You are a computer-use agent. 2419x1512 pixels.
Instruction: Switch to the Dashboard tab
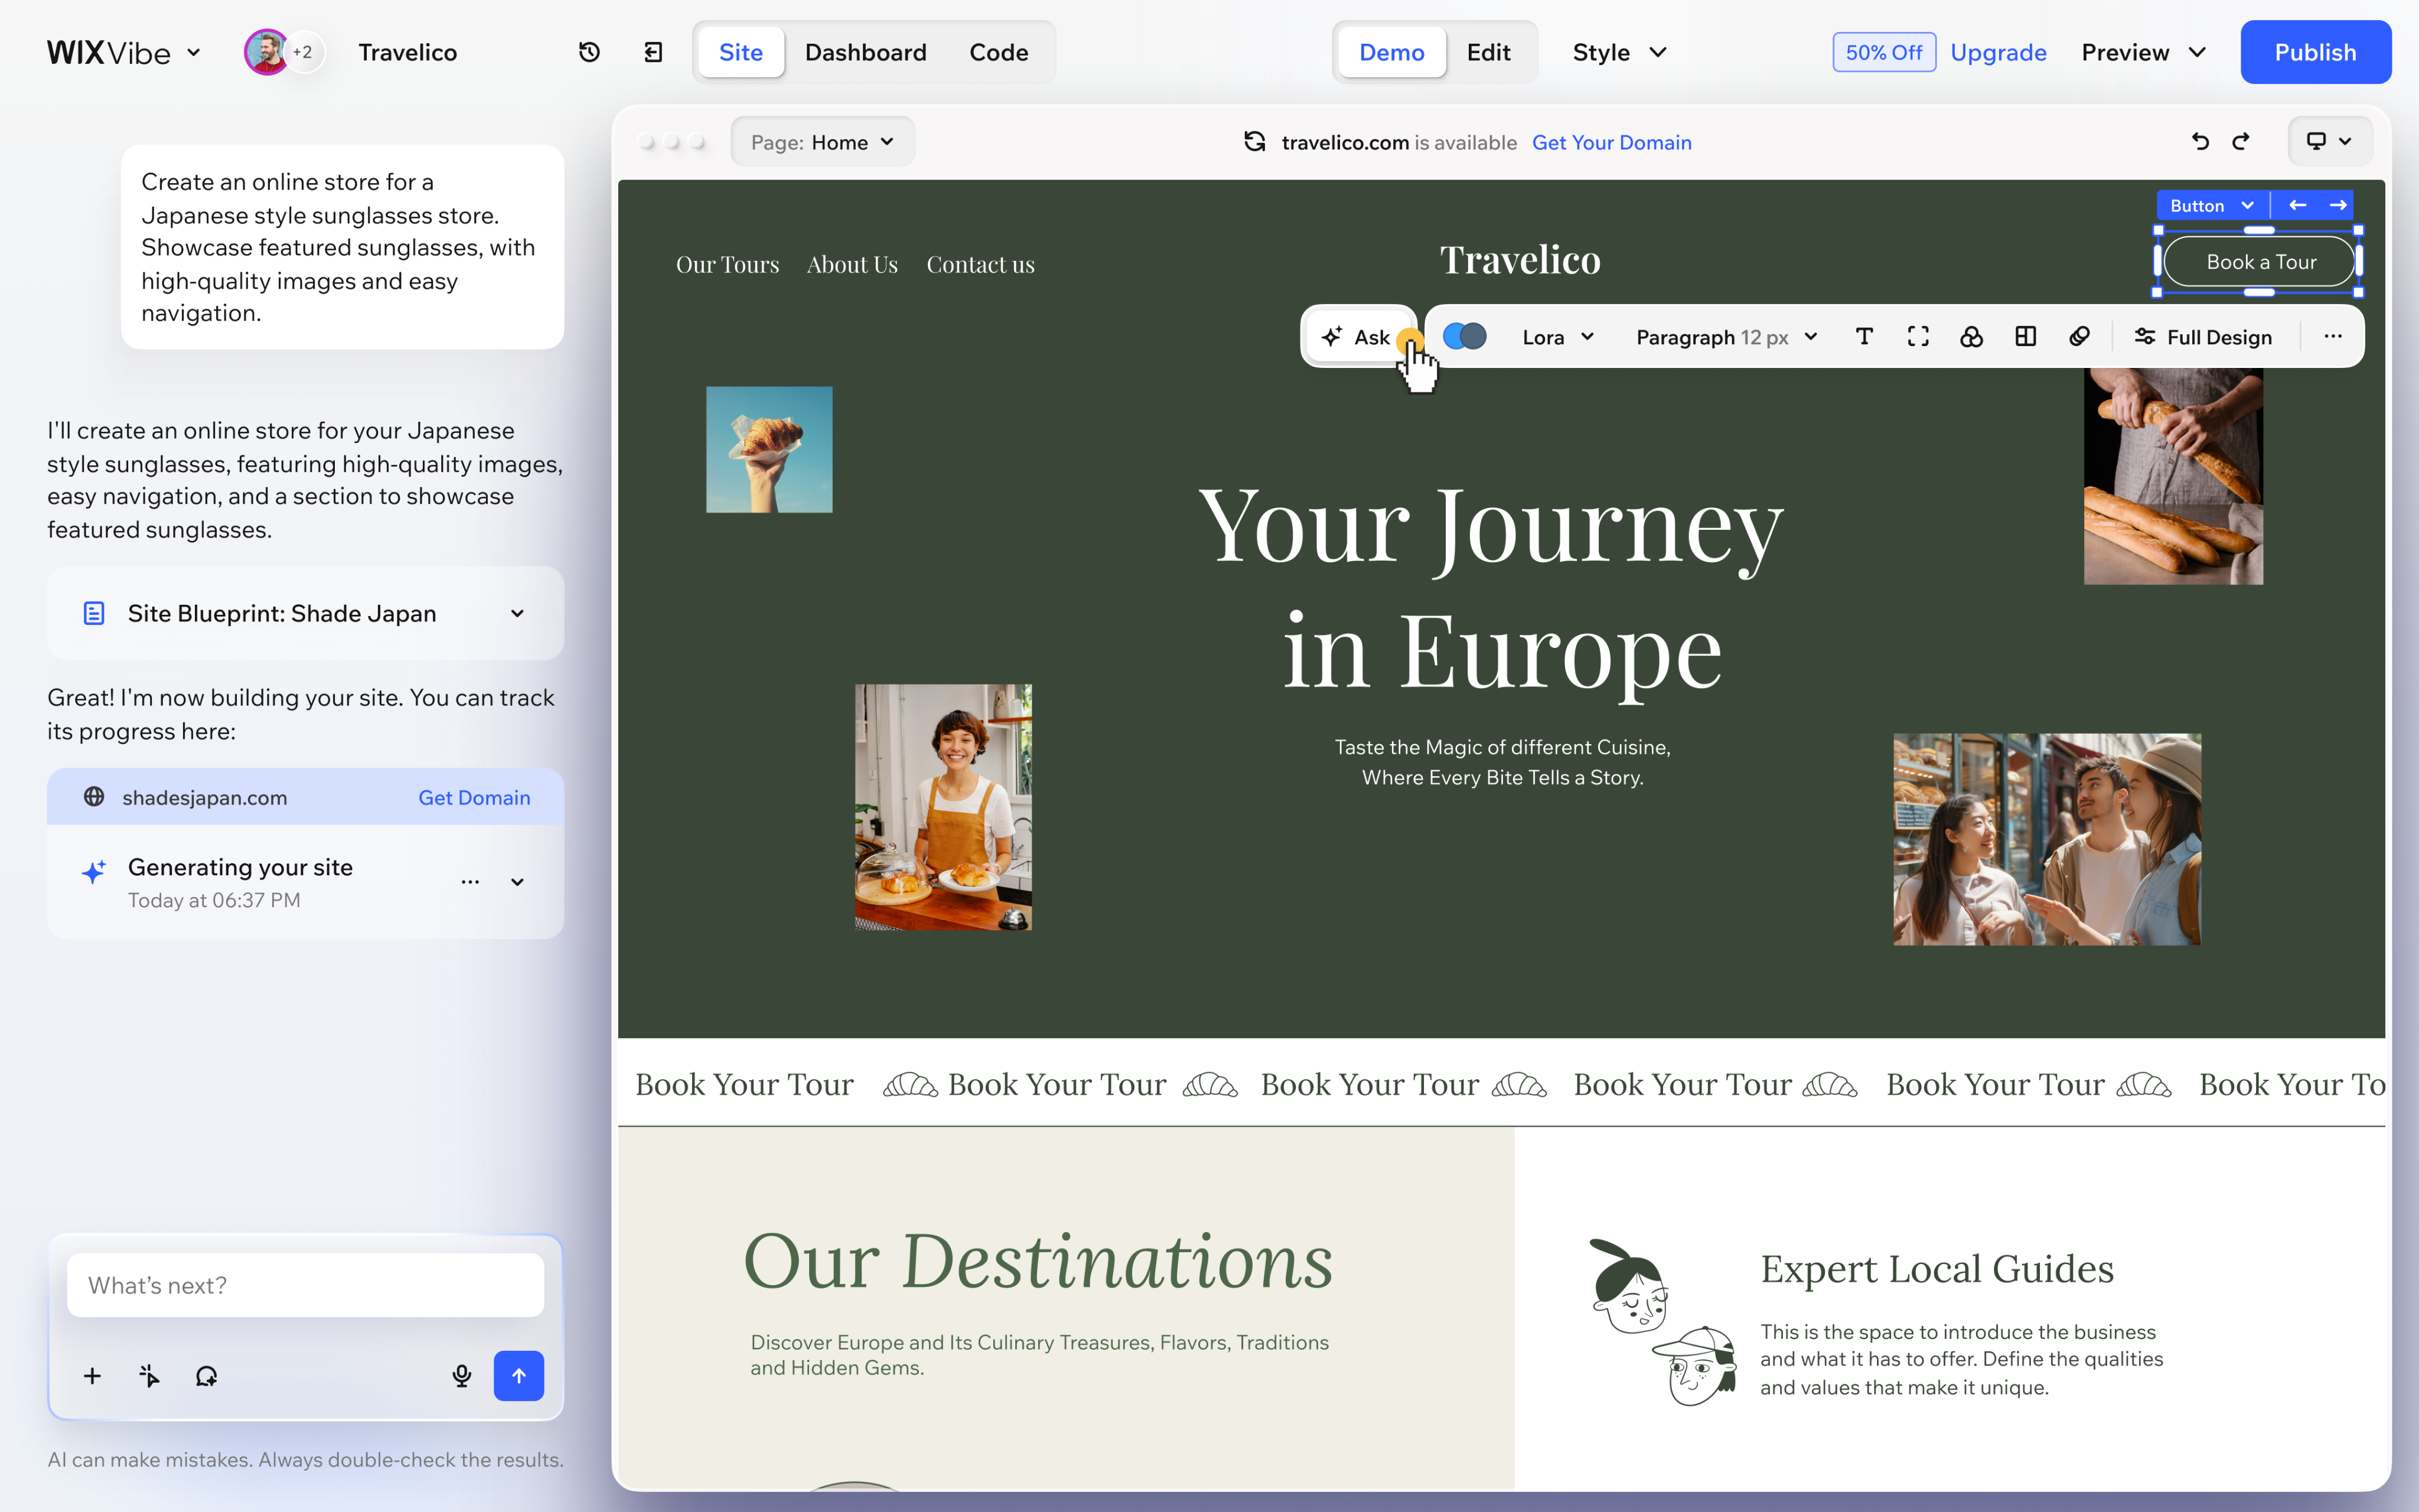coord(866,52)
